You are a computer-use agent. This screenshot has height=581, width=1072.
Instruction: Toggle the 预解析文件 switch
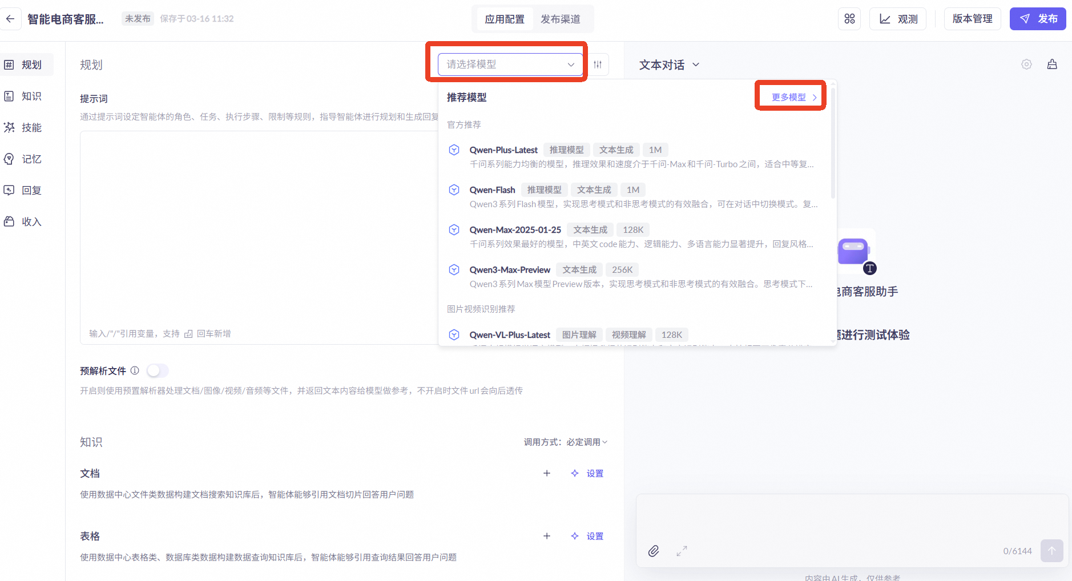158,370
